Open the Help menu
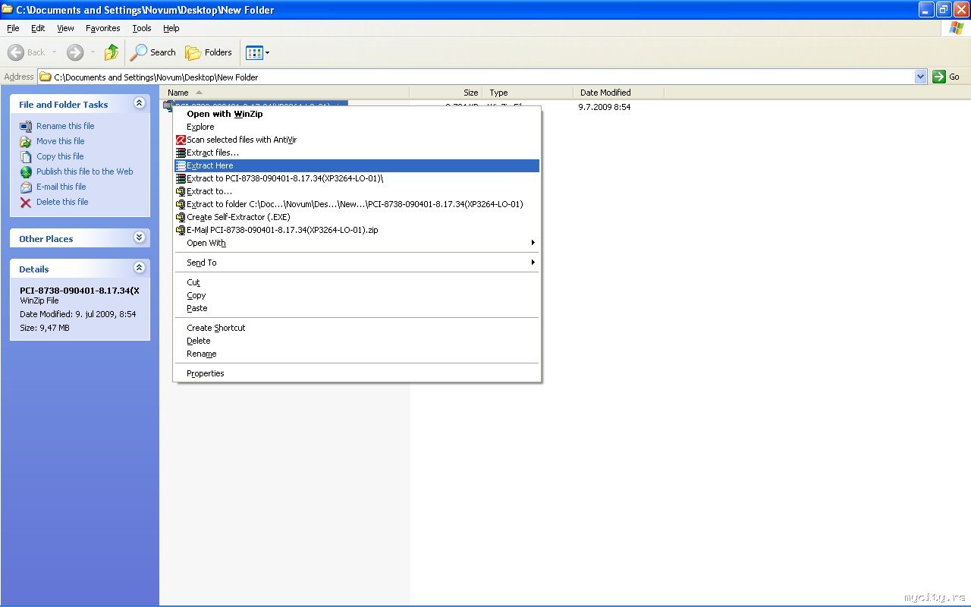971x607 pixels. pyautogui.click(x=171, y=28)
